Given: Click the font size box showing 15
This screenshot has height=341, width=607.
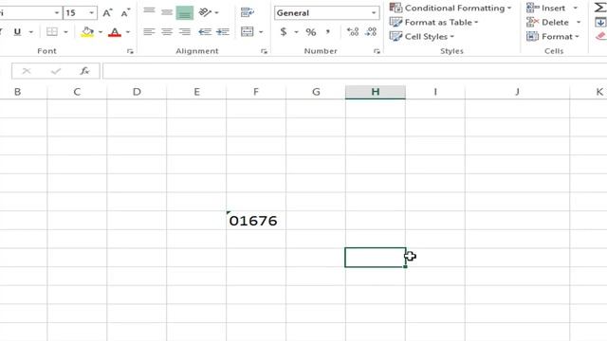Looking at the screenshot, I should pos(75,13).
